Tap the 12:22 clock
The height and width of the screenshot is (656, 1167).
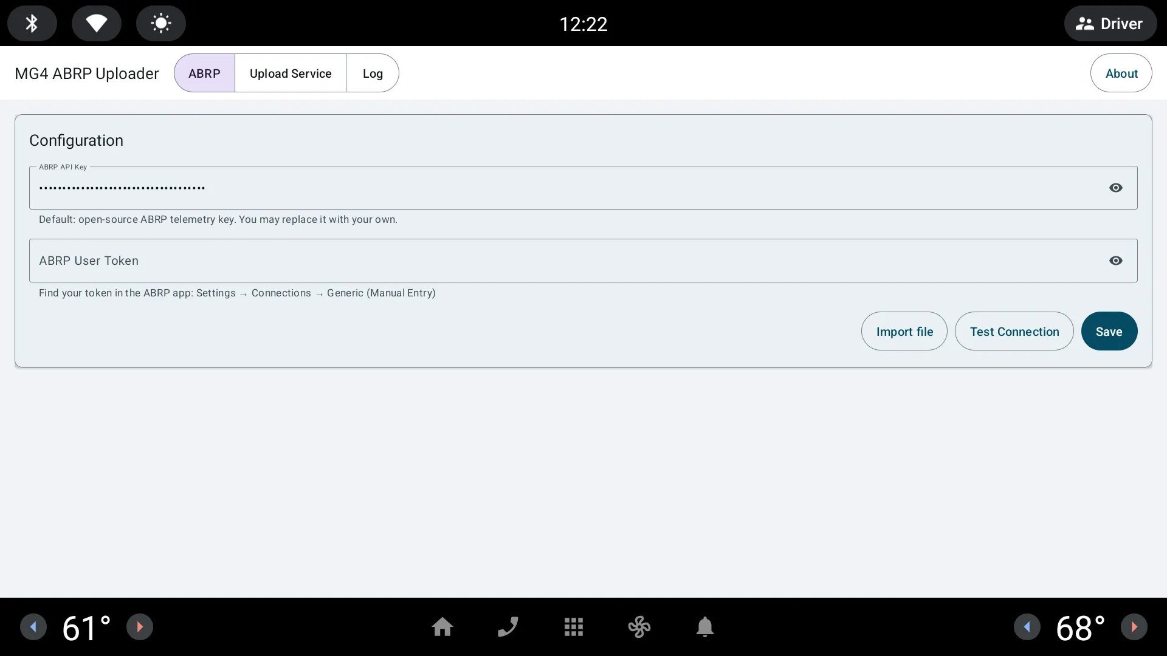583,24
